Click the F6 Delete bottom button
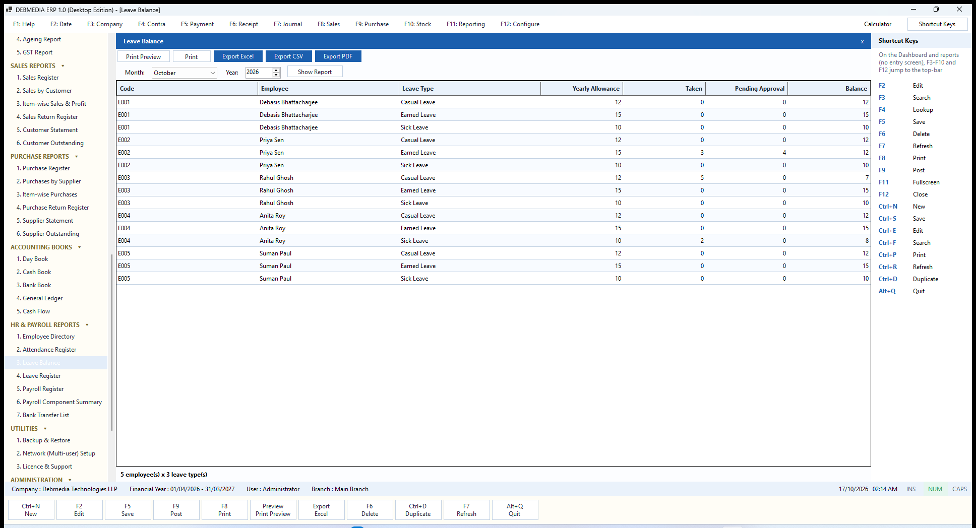This screenshot has height=528, width=976. point(370,510)
